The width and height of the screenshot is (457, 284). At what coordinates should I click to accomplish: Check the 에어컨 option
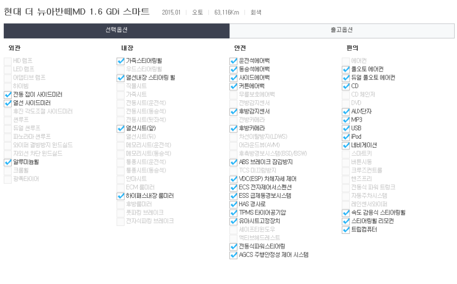click(x=346, y=61)
